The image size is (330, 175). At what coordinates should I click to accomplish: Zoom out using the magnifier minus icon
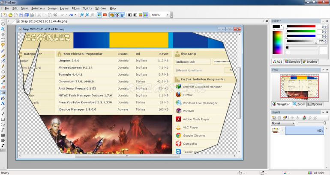point(87,15)
